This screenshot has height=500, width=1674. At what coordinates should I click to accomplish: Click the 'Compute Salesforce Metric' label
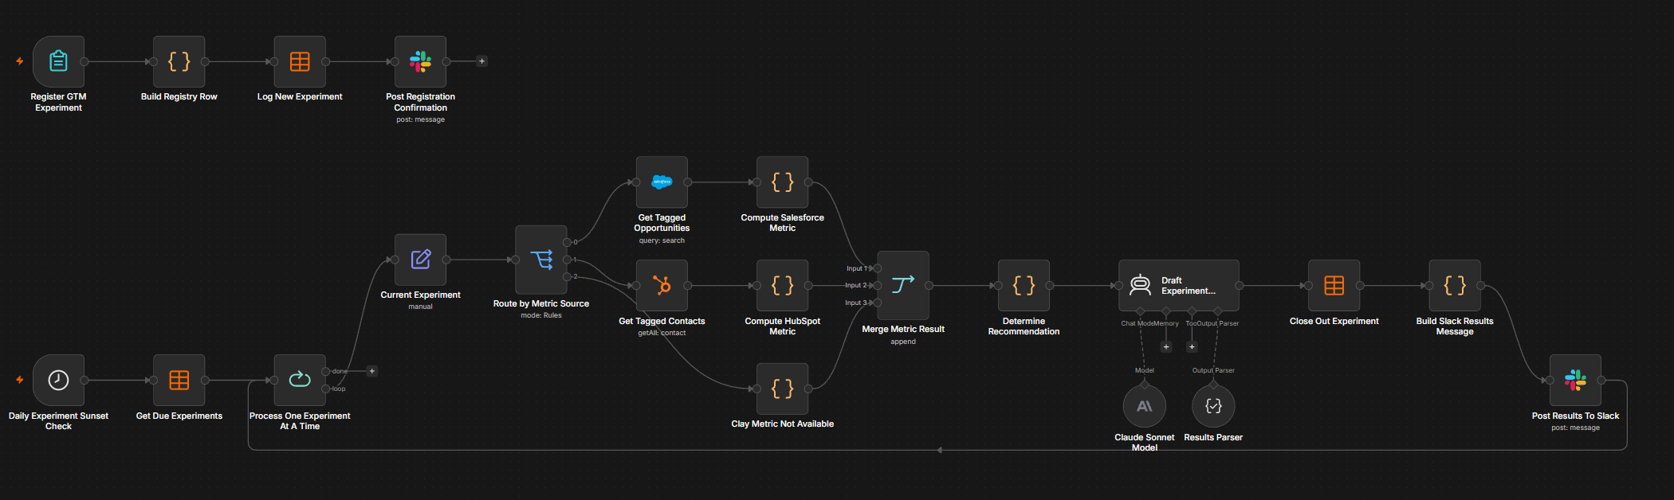point(783,223)
